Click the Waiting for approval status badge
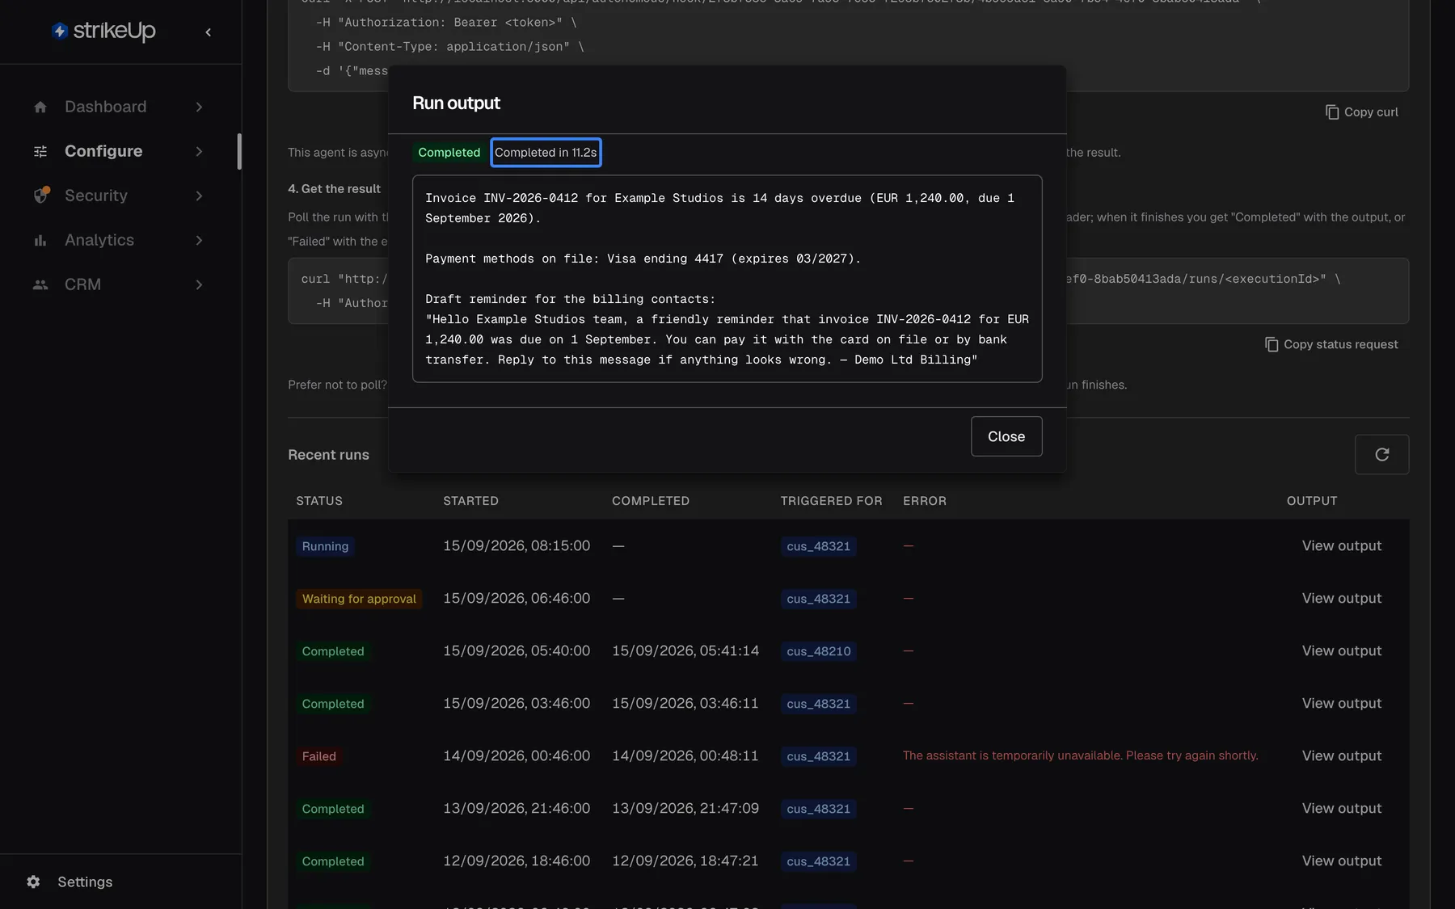The width and height of the screenshot is (1455, 909). pyautogui.click(x=359, y=599)
